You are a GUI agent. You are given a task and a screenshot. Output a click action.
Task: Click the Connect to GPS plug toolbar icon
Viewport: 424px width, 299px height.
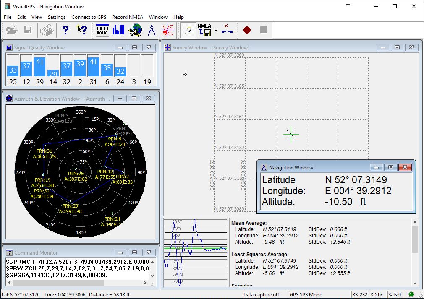[188, 30]
